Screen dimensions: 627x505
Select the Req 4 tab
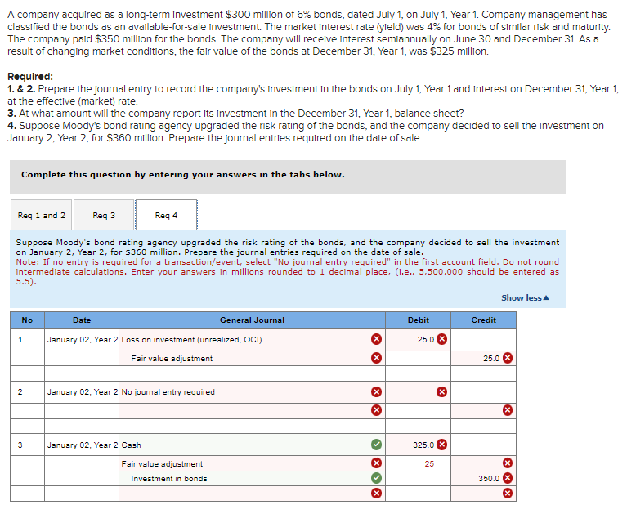click(x=166, y=215)
